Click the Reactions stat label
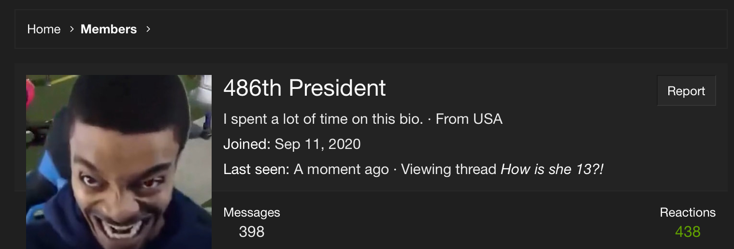The image size is (734, 249). (688, 212)
